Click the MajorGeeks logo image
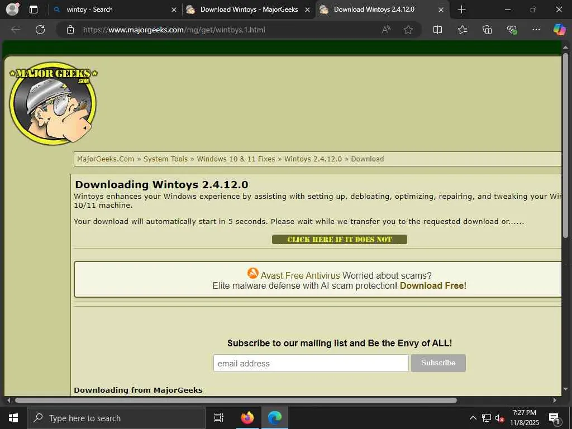 [x=53, y=103]
